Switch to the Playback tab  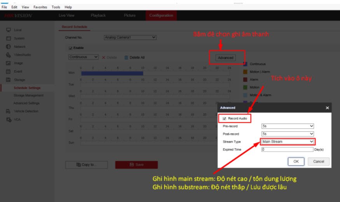[98, 16]
